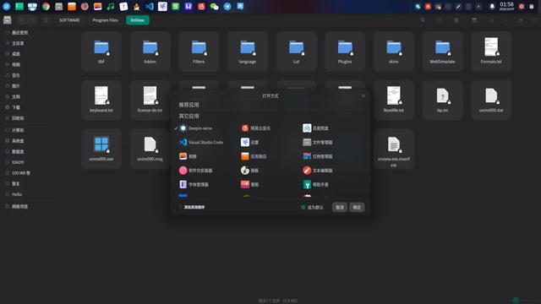
Task: Select 帮助手册 in the open-with list
Action: [315, 185]
